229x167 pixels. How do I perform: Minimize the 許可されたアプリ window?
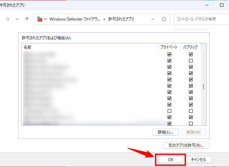(x=207, y=5)
